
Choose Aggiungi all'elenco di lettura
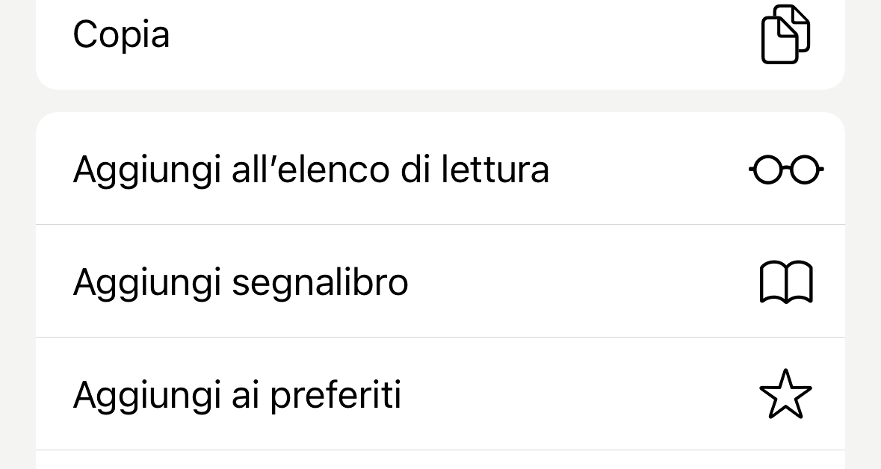[x=441, y=169]
